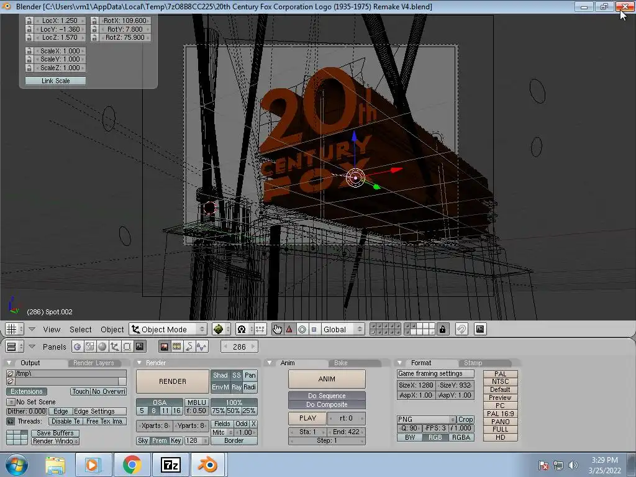This screenshot has height=477, width=636.
Task: Switch to Editing panels context icon
Action: (x=127, y=347)
